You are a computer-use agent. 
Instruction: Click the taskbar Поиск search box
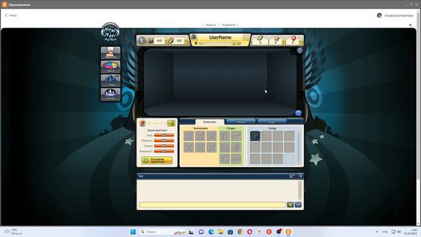(163, 232)
